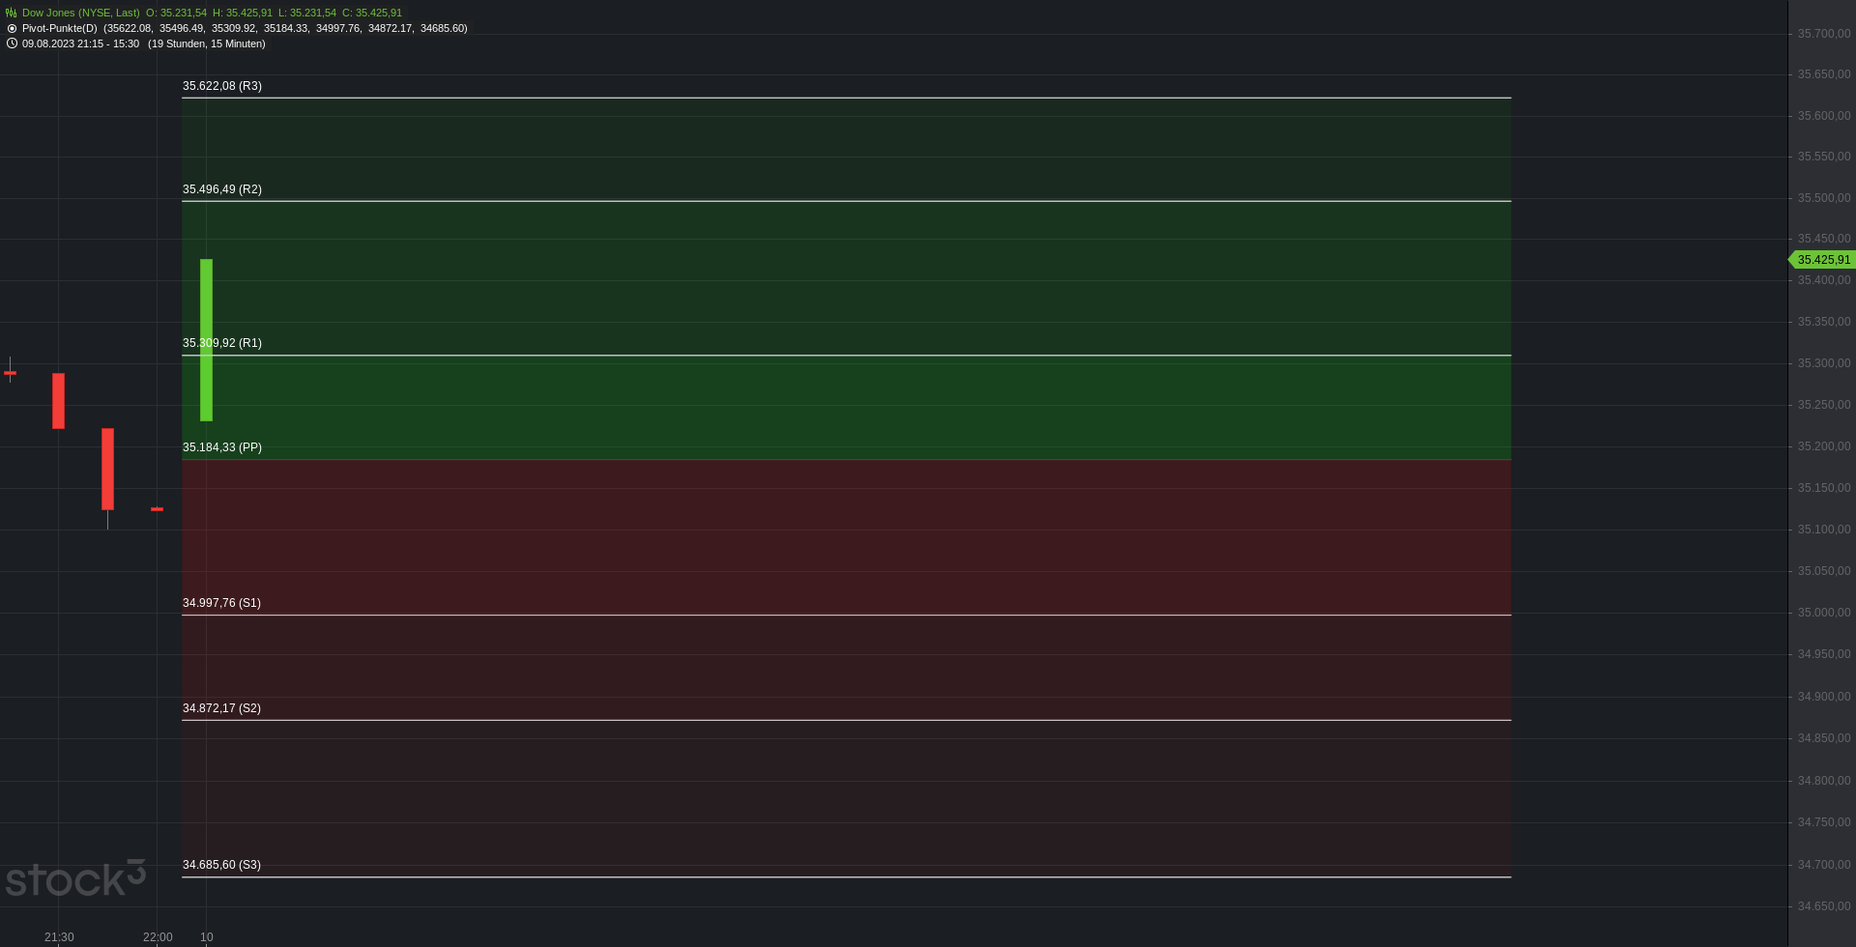Open the Dow Jones (NYSE, Last) legend entry
1856x947 pixels.
pos(81,13)
